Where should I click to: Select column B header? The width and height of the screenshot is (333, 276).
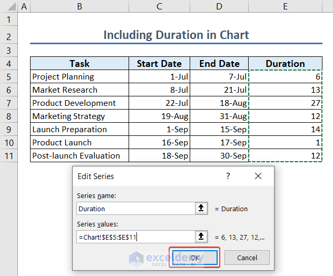click(x=79, y=6)
